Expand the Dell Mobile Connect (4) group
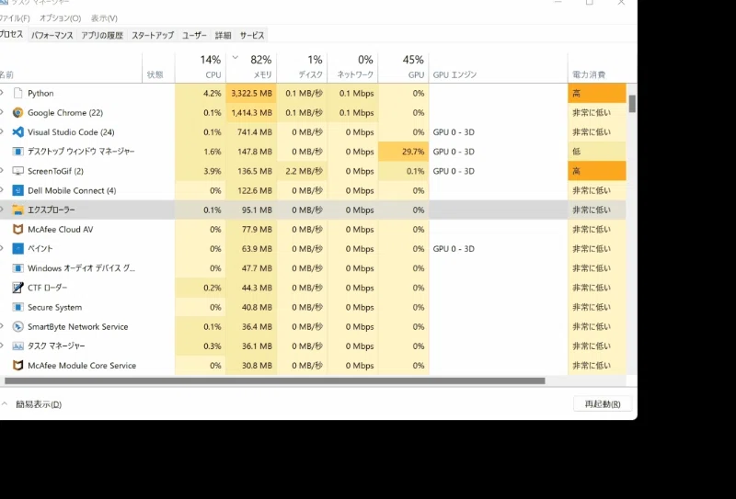Viewport: 736px width, 499px height. point(2,190)
